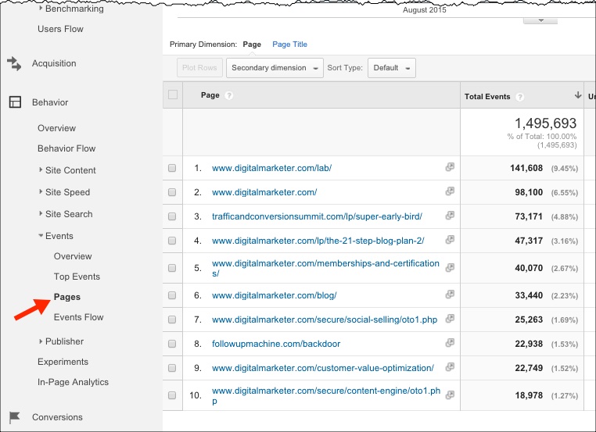596x432 pixels.
Task: Check the box for row 8 followupmachine
Action: point(172,344)
